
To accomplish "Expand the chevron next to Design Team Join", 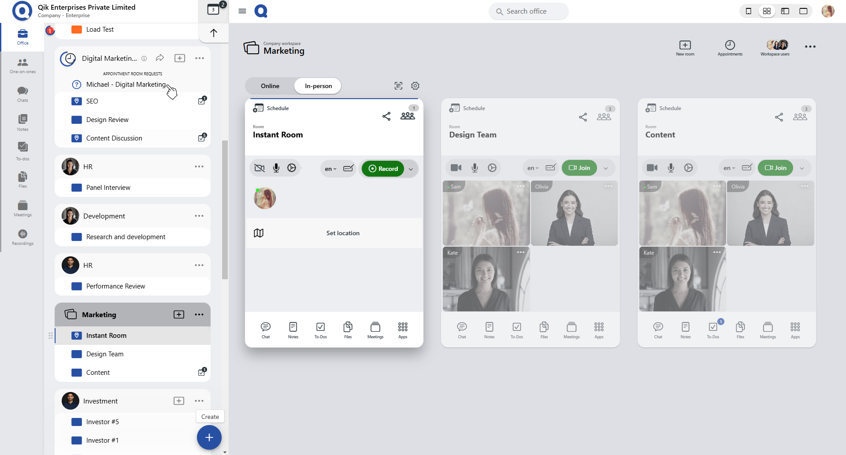I will pos(606,168).
